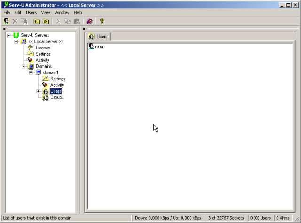Screen dimensions: 301x223
Task: Click the new user toolbar icon
Action: (6, 21)
